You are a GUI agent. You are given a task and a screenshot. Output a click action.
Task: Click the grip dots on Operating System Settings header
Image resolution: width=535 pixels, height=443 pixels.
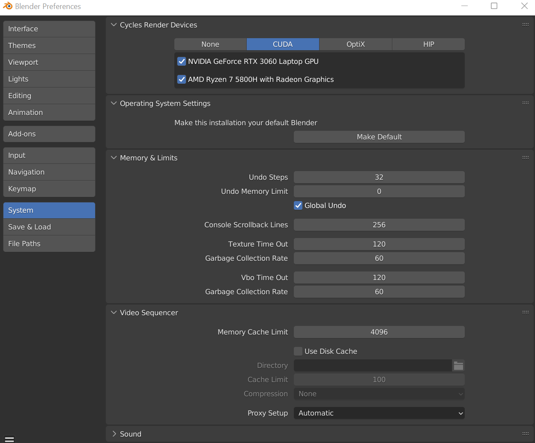click(525, 103)
